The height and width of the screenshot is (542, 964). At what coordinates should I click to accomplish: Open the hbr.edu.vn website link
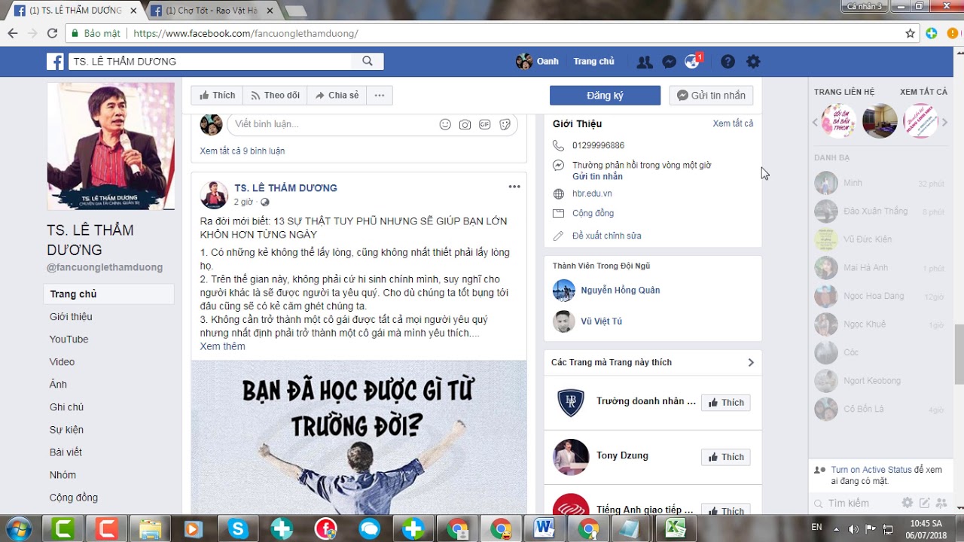pyautogui.click(x=592, y=193)
